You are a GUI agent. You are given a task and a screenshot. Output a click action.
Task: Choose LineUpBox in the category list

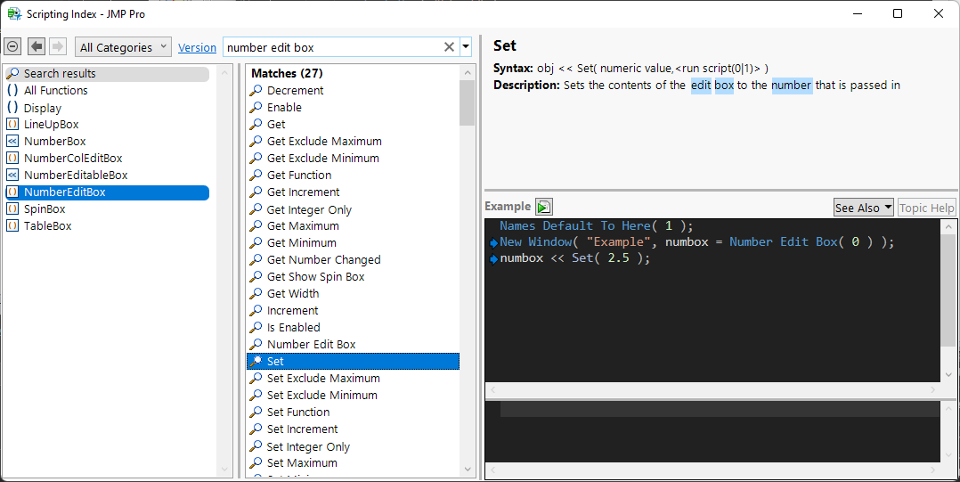click(51, 124)
